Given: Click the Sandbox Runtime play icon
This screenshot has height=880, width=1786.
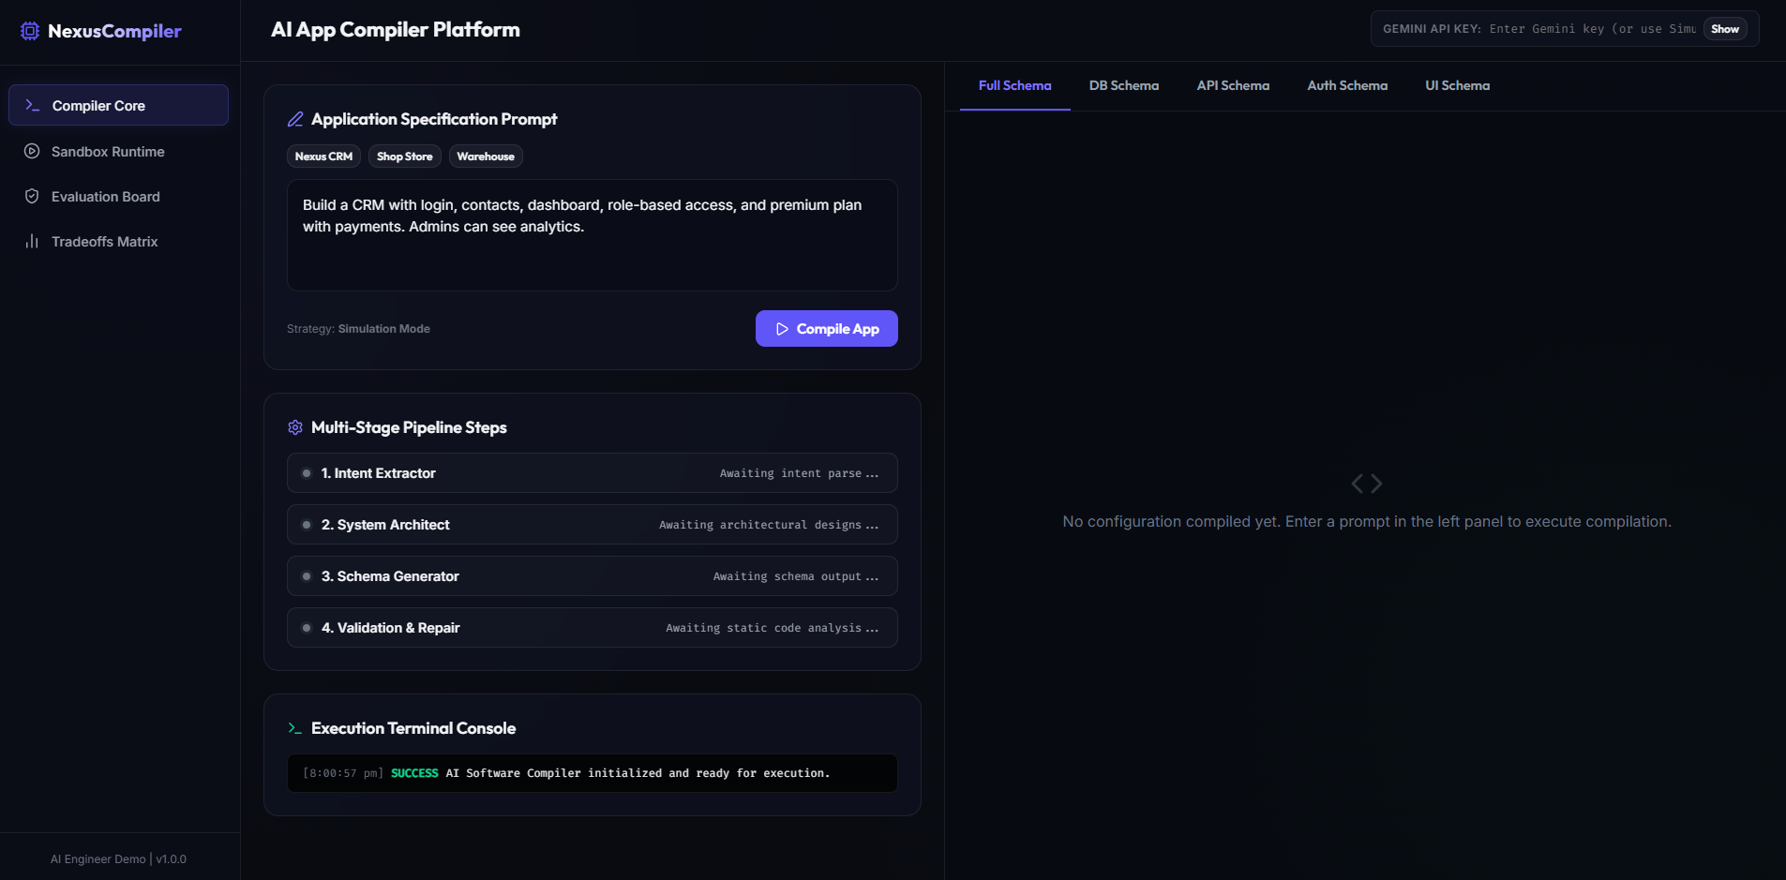Looking at the screenshot, I should (32, 151).
